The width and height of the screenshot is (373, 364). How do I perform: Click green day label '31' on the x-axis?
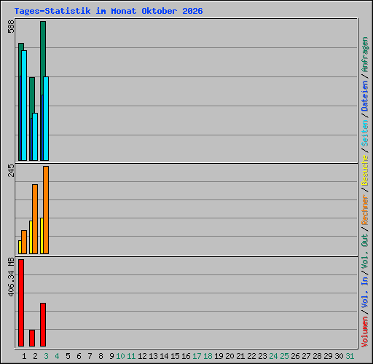click(x=350, y=356)
